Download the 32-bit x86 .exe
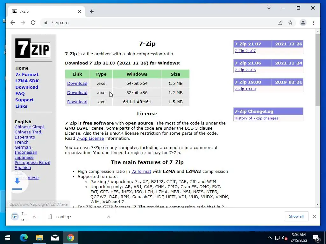Screen dimensions: 326x244 (x=77, y=92)
